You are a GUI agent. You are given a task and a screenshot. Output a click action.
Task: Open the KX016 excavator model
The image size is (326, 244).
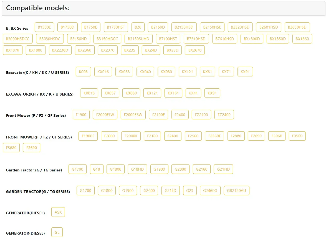click(103, 72)
